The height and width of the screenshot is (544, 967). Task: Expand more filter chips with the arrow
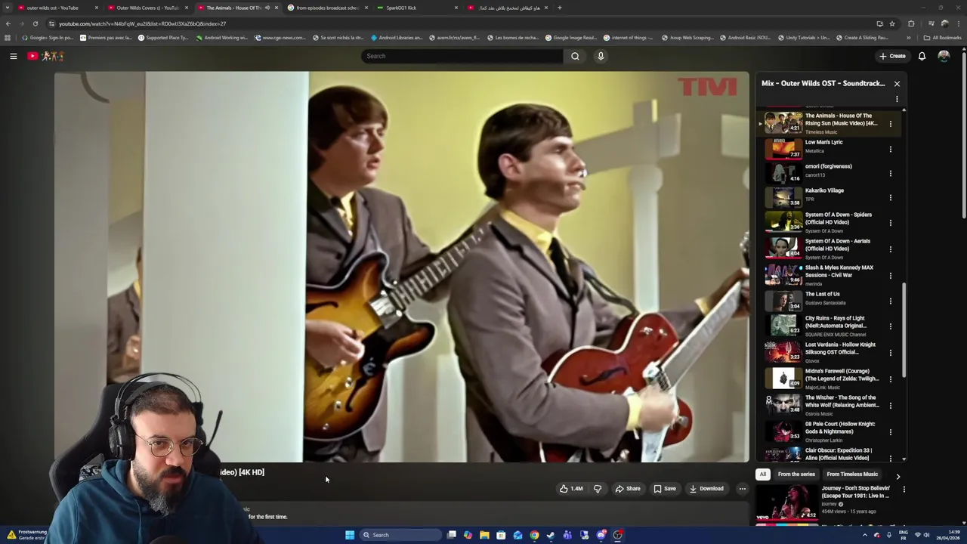(x=897, y=476)
